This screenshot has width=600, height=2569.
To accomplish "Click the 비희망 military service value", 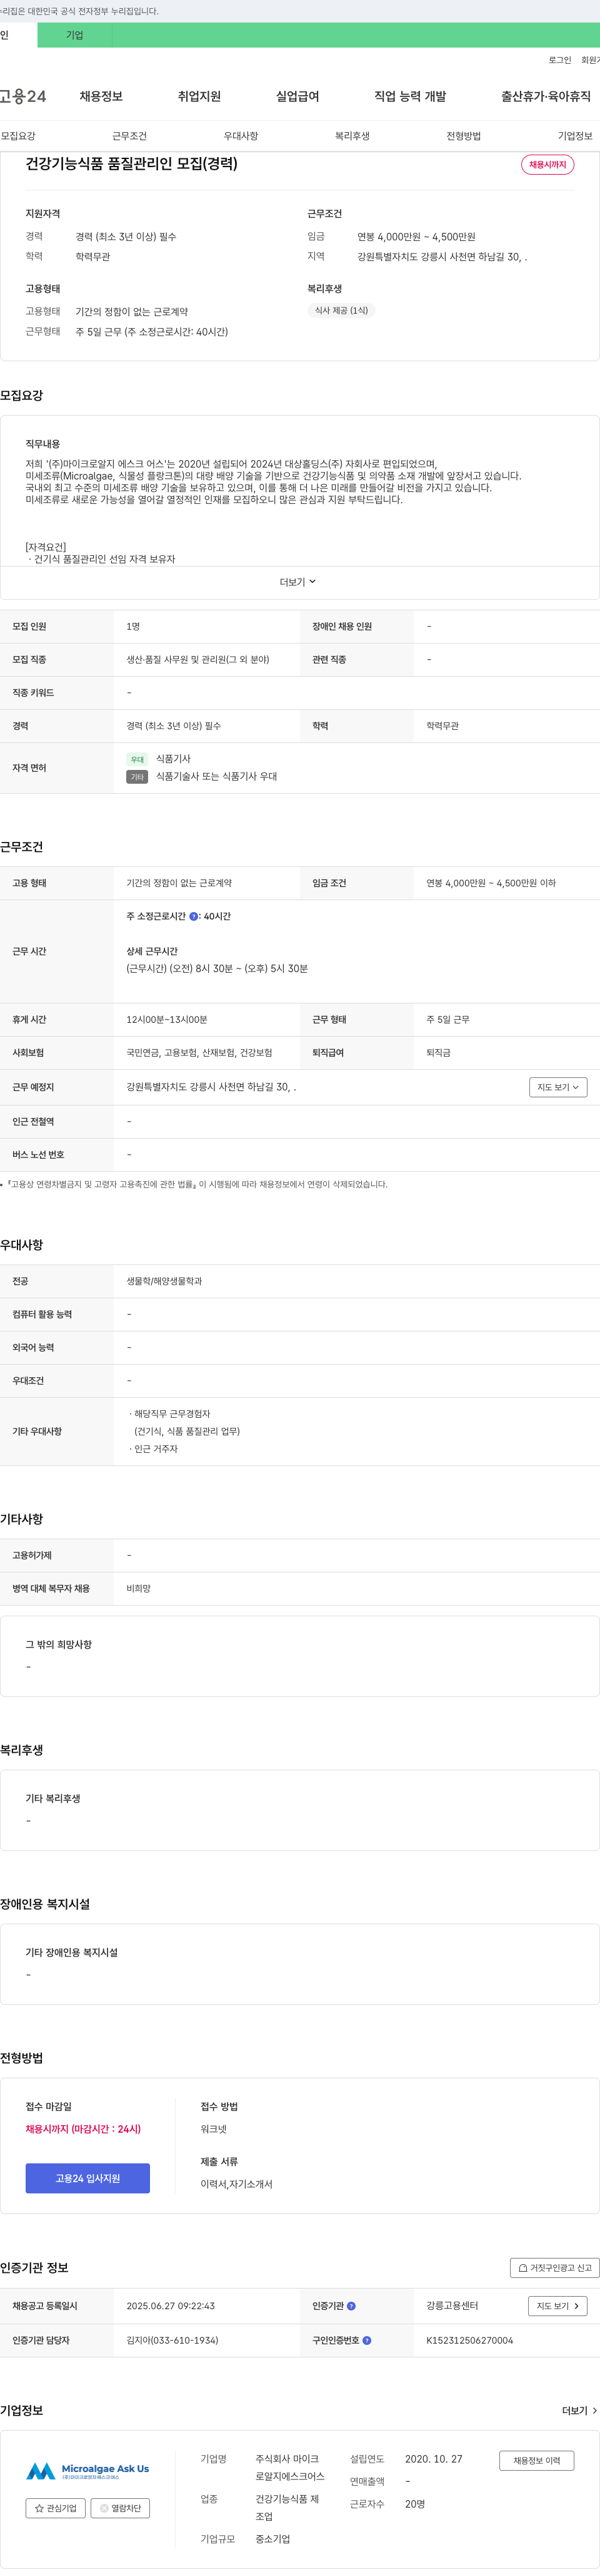I will [x=138, y=1587].
